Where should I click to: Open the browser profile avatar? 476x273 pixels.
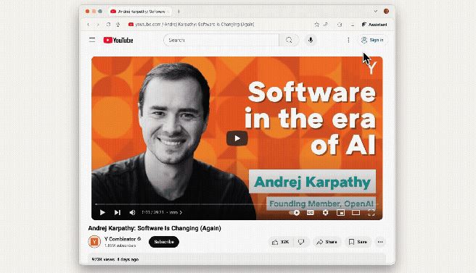386,11
